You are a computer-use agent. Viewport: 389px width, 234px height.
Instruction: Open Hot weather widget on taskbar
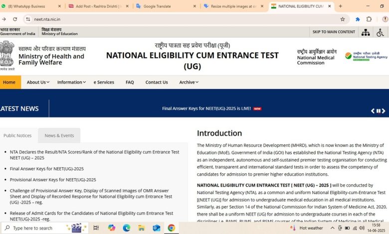pyautogui.click(x=307, y=228)
